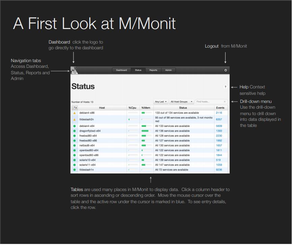
Task: Sort by the LED status column header
Action: [x=75, y=108]
